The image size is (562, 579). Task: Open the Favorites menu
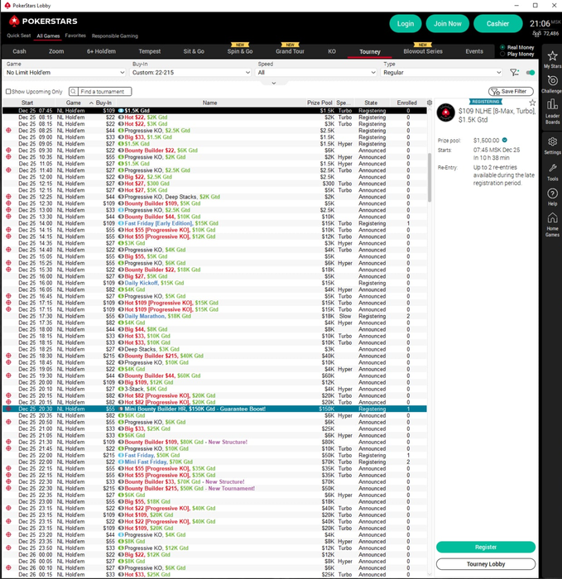point(75,36)
